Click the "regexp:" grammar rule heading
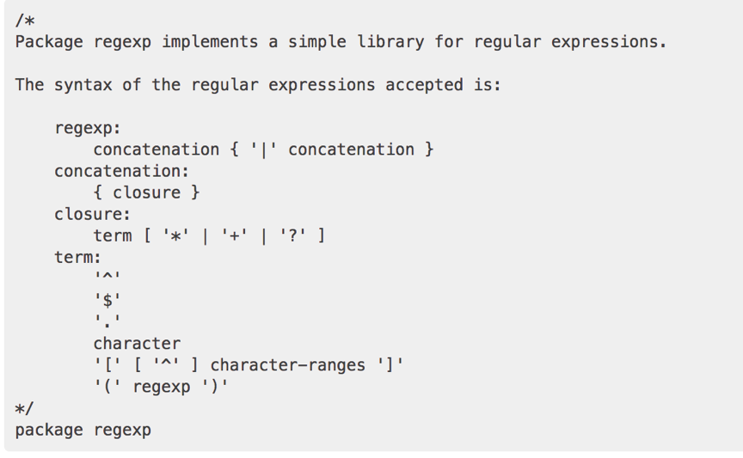Image resolution: width=743 pixels, height=458 pixels. click(x=89, y=128)
